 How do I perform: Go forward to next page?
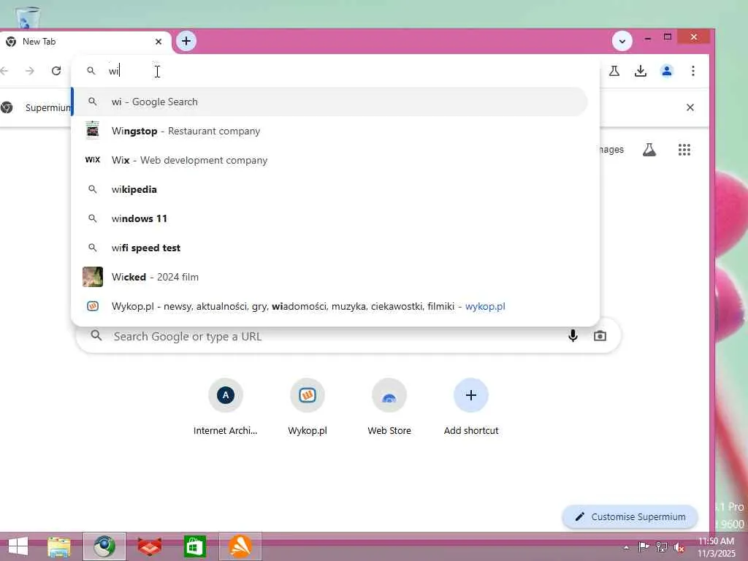click(x=30, y=71)
